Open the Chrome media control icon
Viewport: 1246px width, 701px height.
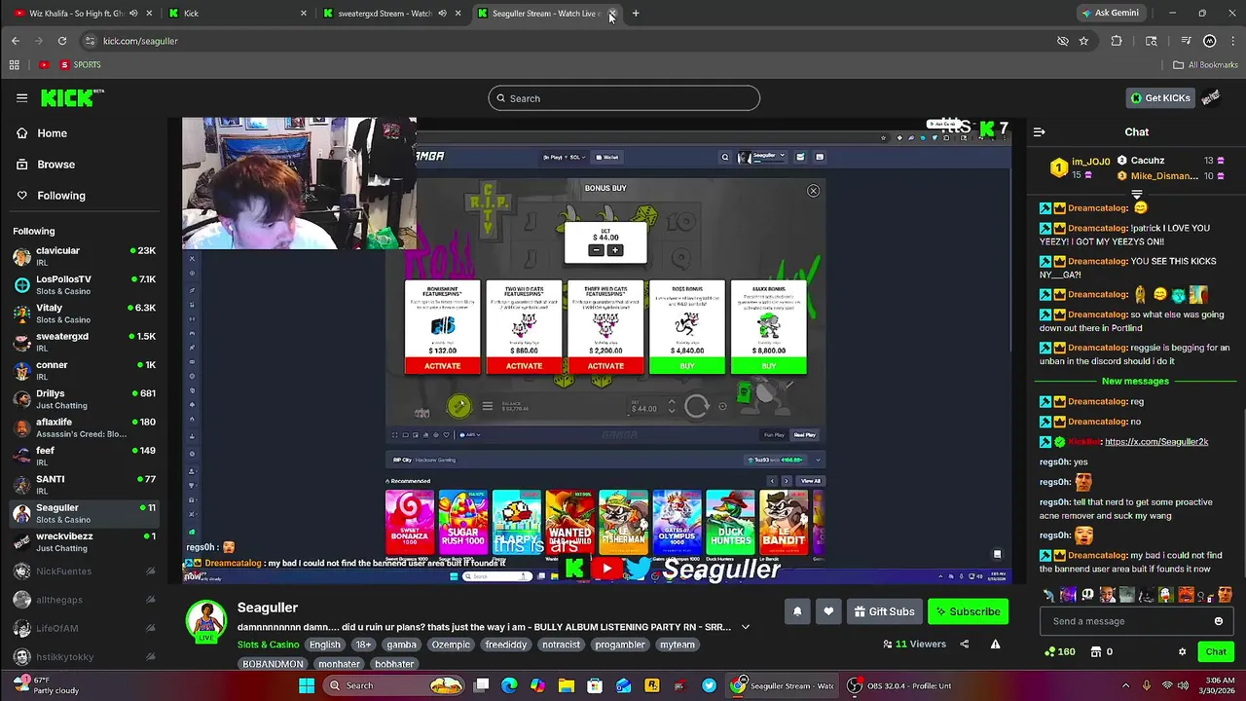tap(1186, 41)
